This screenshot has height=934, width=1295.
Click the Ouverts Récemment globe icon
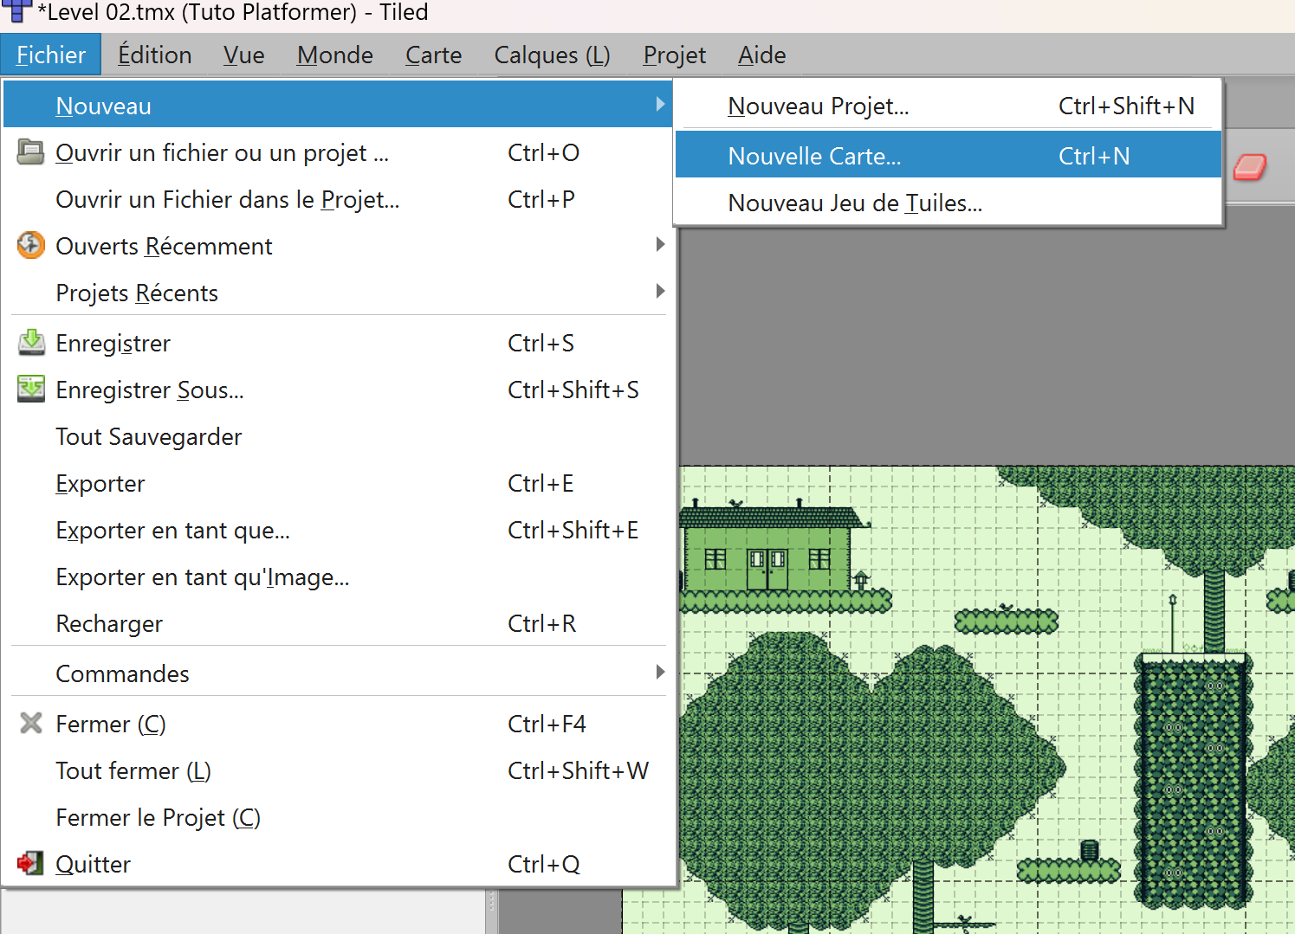click(30, 246)
